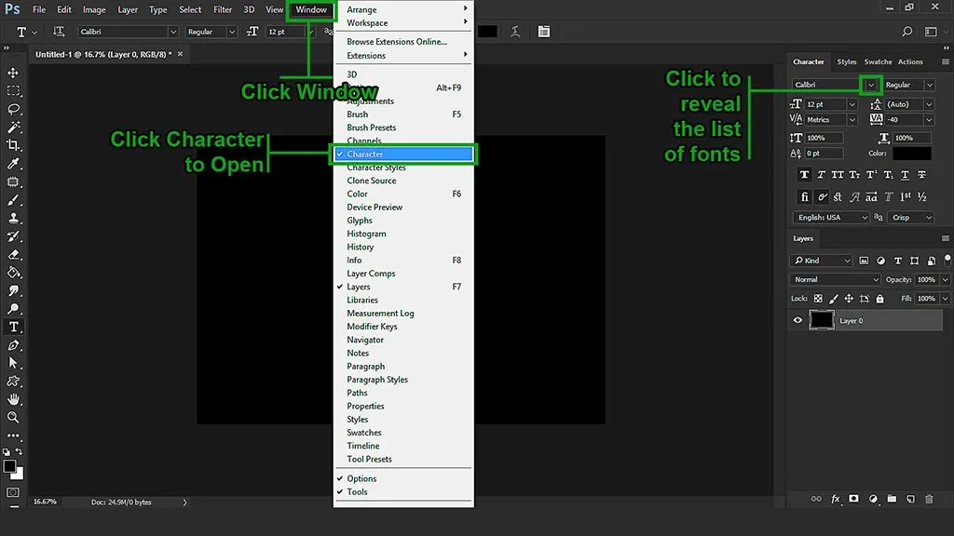The image size is (954, 536).
Task: Select the Pen tool
Action: [13, 345]
